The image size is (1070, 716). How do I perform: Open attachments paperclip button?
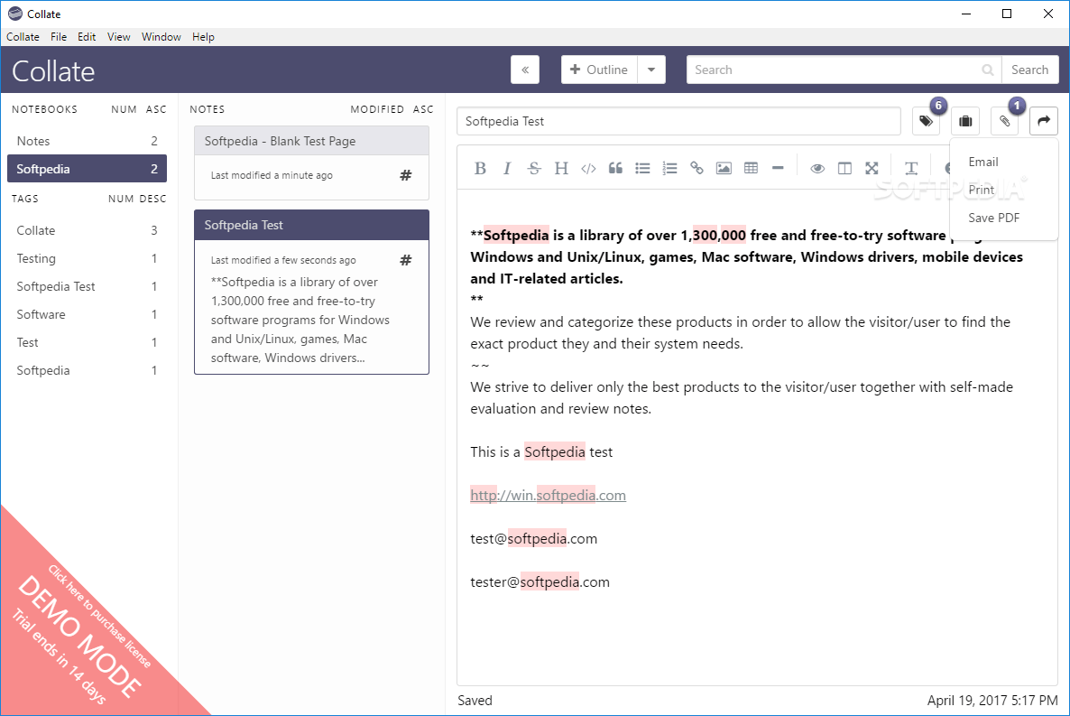[x=1004, y=121]
